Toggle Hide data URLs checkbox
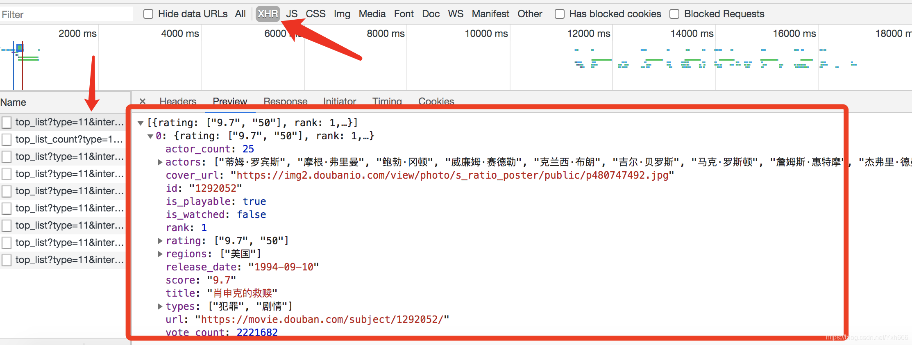 [148, 14]
